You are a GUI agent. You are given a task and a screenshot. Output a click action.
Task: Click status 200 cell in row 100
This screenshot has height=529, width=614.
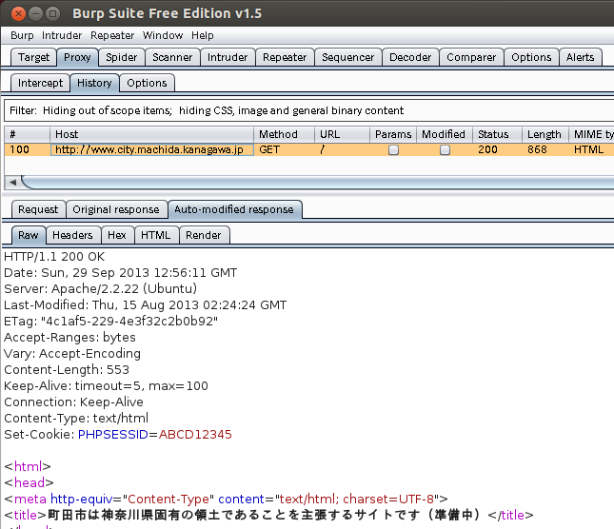point(497,149)
